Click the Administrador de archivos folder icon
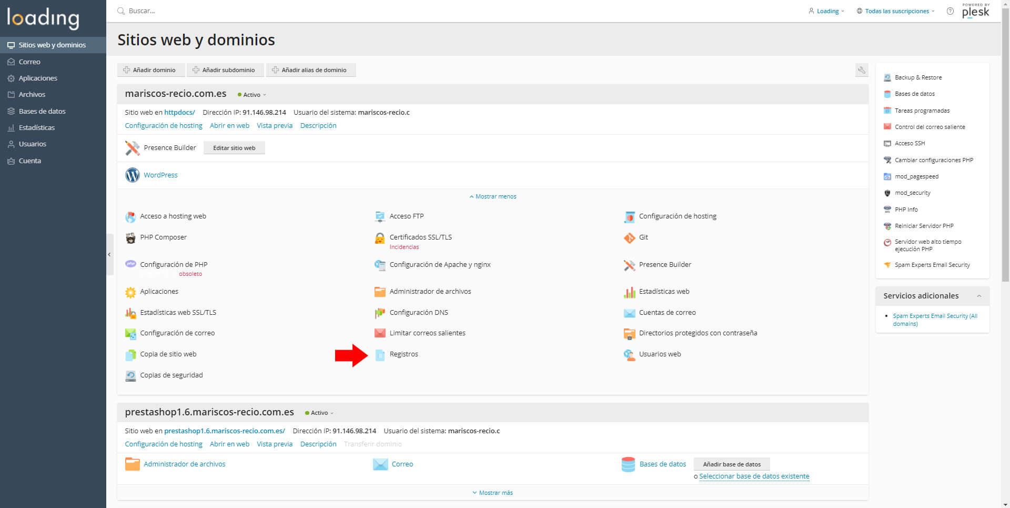 (x=379, y=292)
